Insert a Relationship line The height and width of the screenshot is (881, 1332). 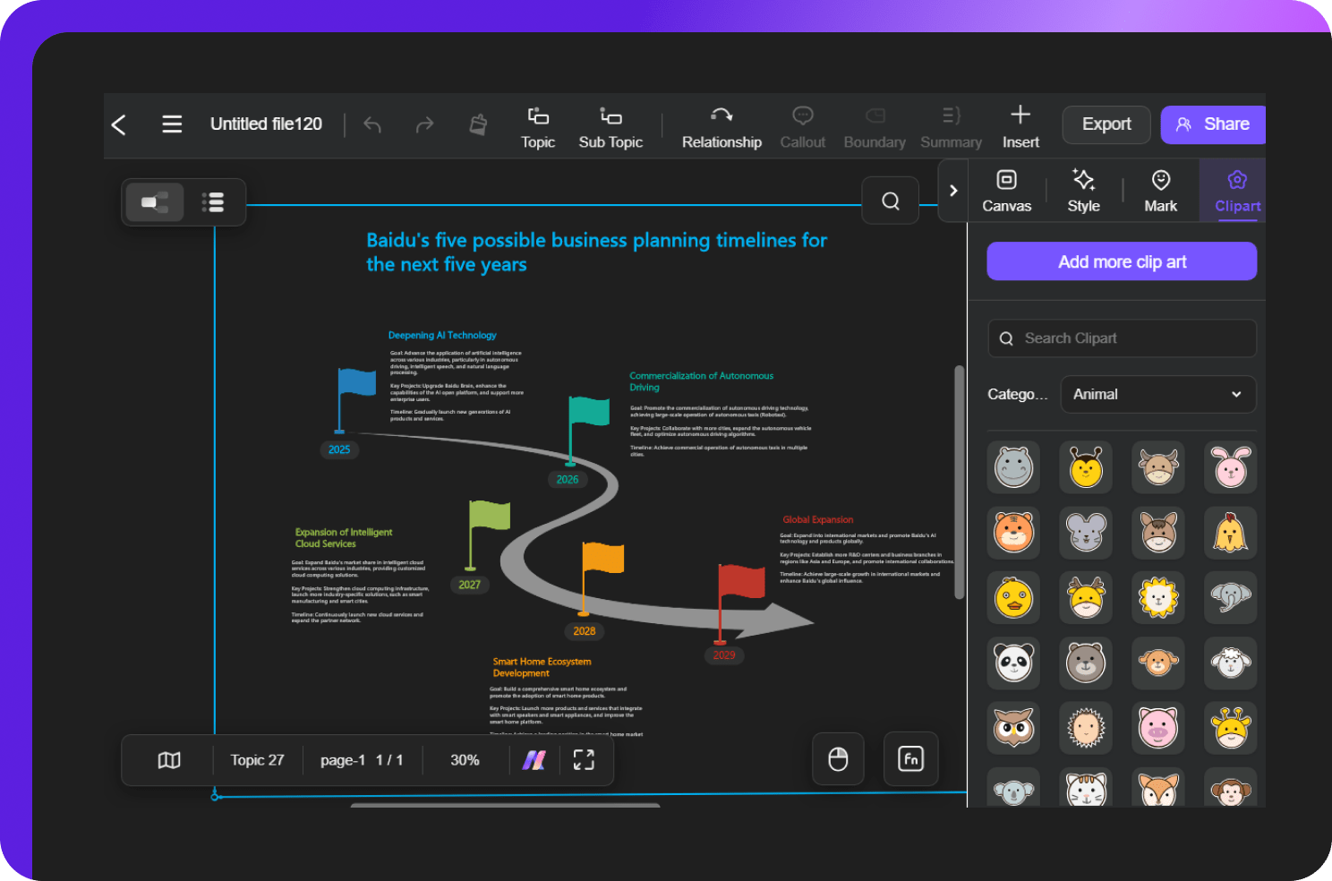click(x=721, y=127)
